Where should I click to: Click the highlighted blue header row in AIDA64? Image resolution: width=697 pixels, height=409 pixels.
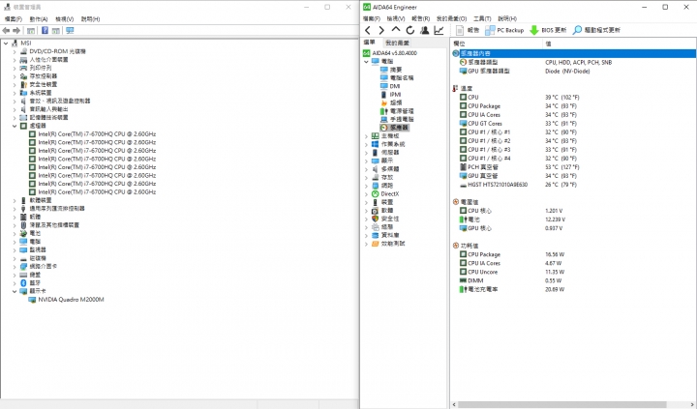[573, 53]
